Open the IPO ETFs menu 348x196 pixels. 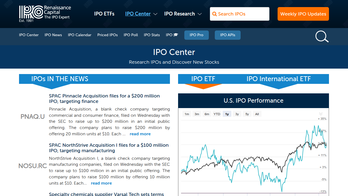(x=104, y=14)
